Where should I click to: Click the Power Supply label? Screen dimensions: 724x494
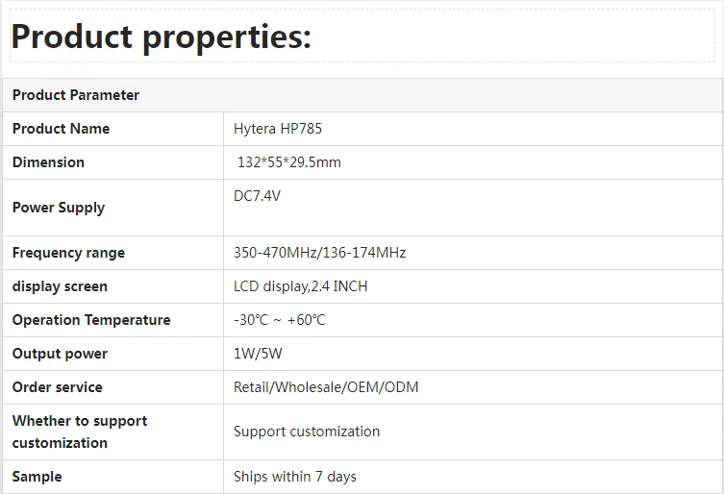59,208
